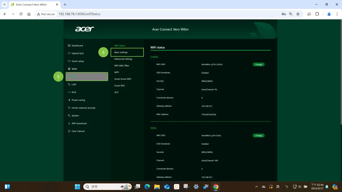Reload the page with the refresh icon
Screen dimensions: 342x192
click(21, 14)
